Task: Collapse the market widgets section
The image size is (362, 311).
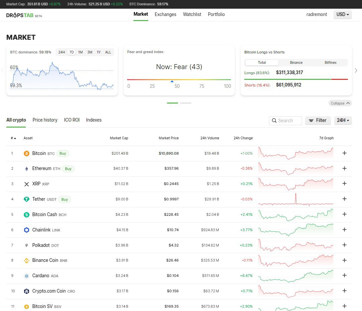Action: [340, 103]
